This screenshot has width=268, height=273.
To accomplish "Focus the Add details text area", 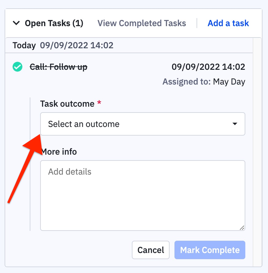I will (143, 196).
